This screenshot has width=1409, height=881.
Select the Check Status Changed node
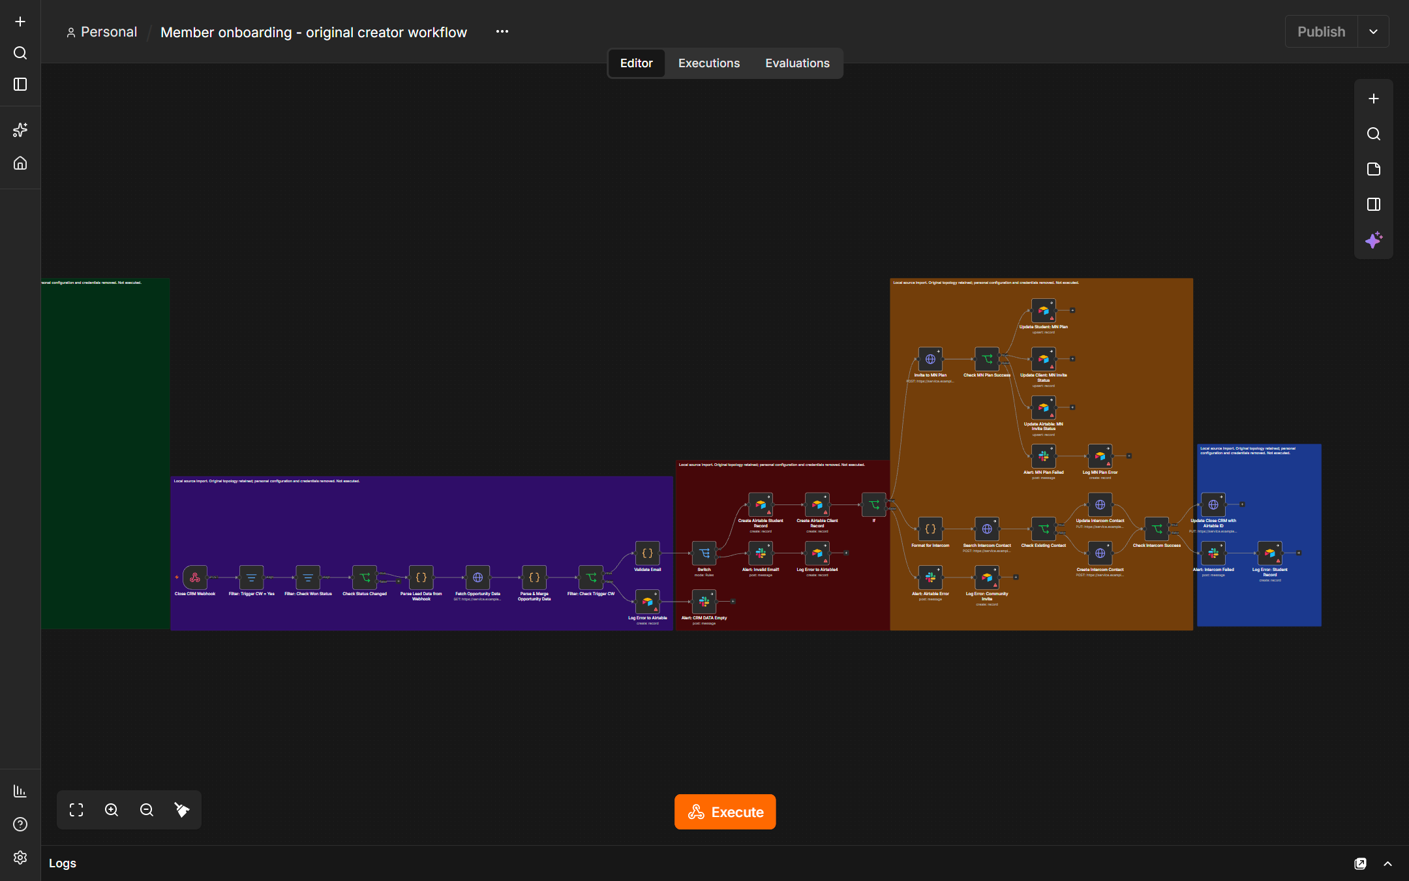pyautogui.click(x=365, y=578)
